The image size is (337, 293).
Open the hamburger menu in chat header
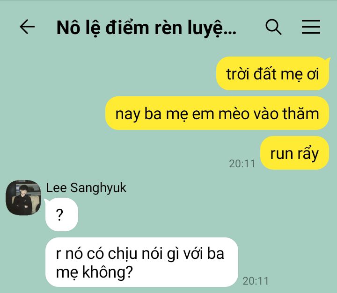point(311,27)
